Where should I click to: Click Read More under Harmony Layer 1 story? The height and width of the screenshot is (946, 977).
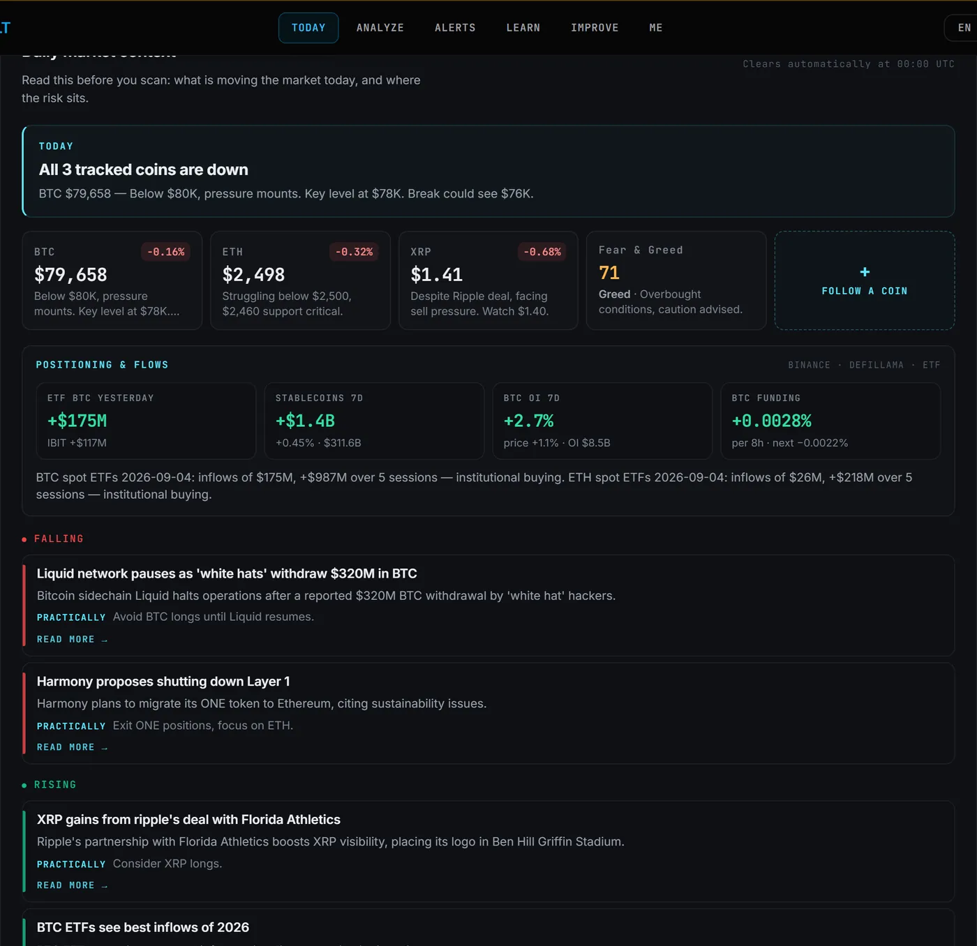[x=72, y=747]
